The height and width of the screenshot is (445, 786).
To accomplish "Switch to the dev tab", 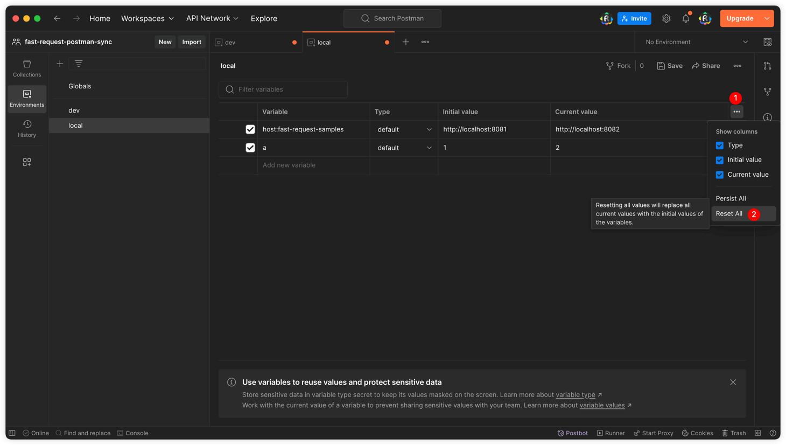I will [253, 42].
